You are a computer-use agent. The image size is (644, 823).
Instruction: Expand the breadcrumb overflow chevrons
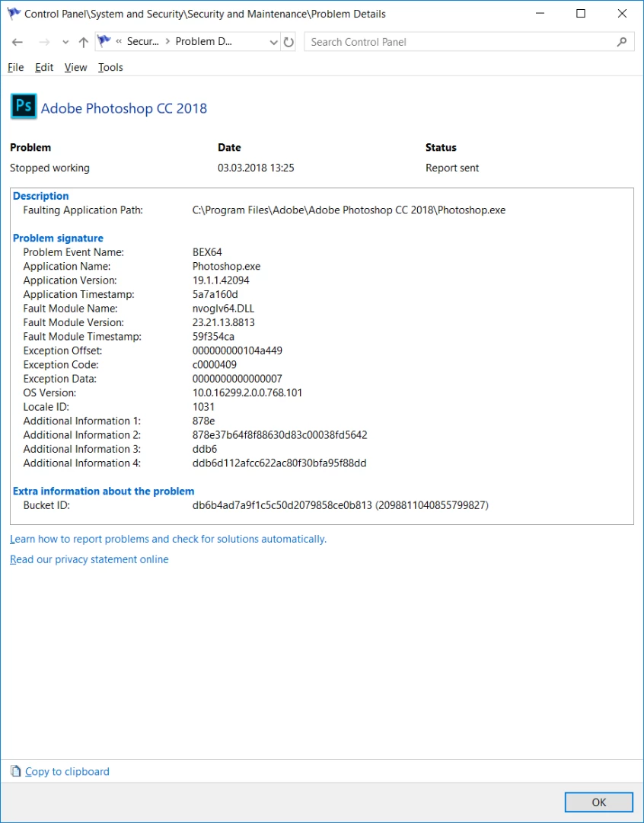[x=119, y=41]
